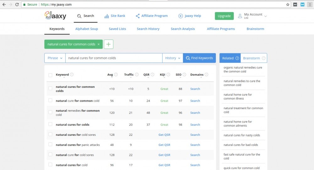
Task: Check the 'natural cures for common colds' row
Action: [x=50, y=88]
